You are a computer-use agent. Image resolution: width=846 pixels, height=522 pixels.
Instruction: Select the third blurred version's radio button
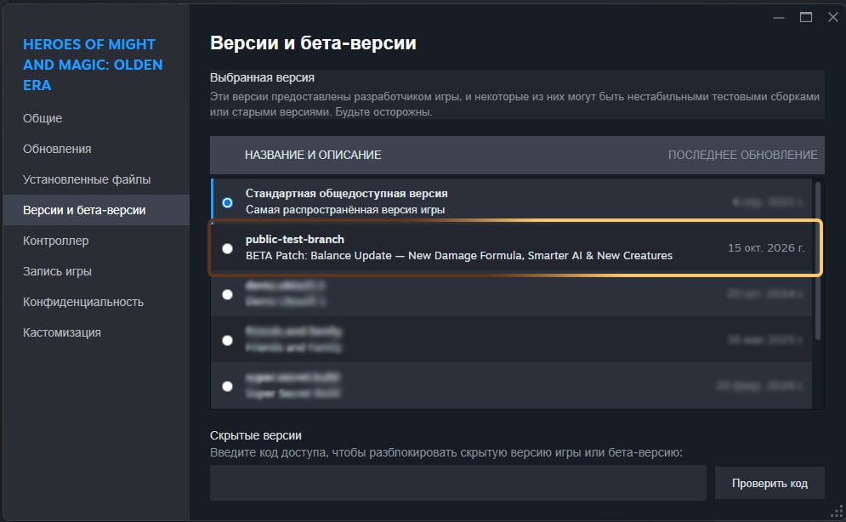coord(227,294)
